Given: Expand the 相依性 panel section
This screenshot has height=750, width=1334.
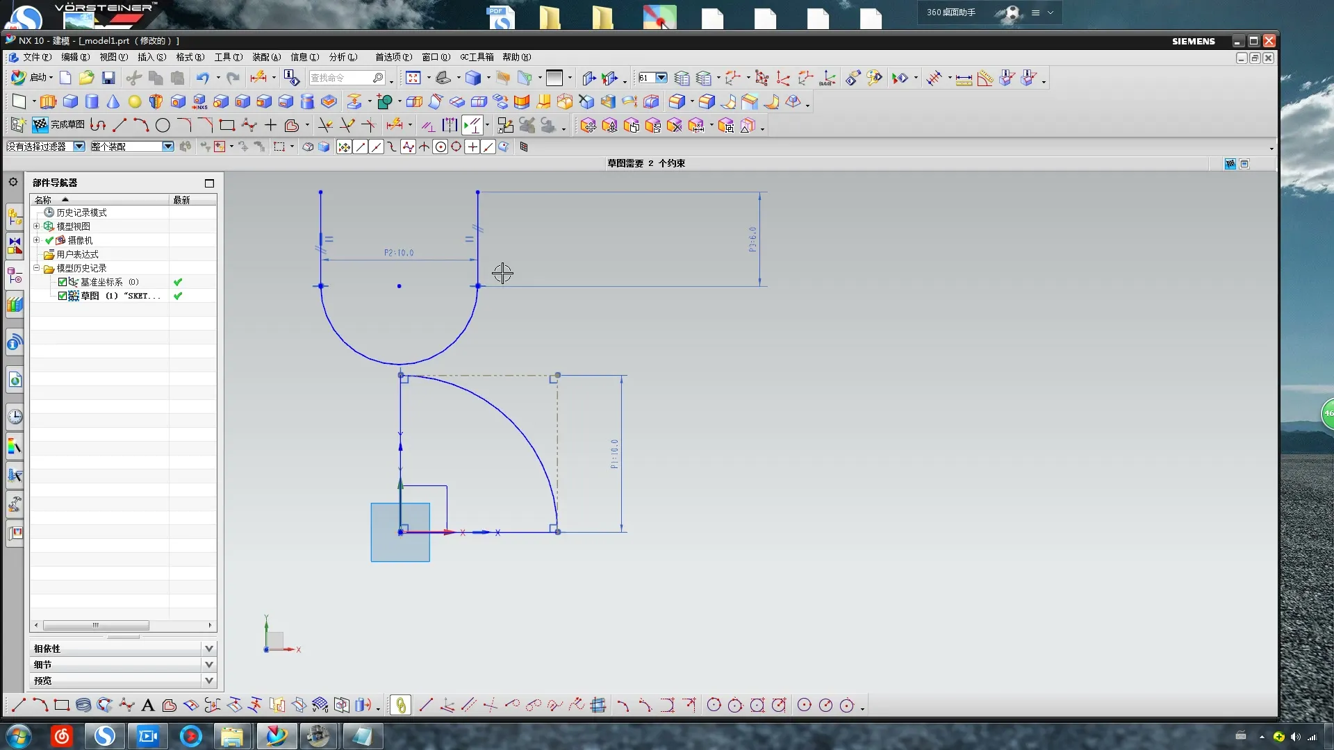Looking at the screenshot, I should tap(208, 649).
